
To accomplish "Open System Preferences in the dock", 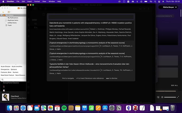I will pyautogui.click(x=112, y=108).
